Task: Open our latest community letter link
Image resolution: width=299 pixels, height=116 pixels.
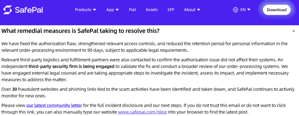Action: 54,105
